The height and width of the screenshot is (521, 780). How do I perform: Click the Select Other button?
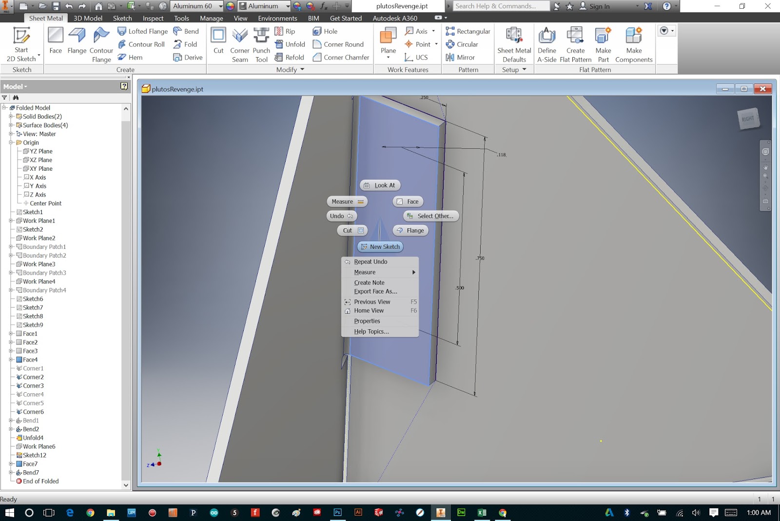[431, 216]
